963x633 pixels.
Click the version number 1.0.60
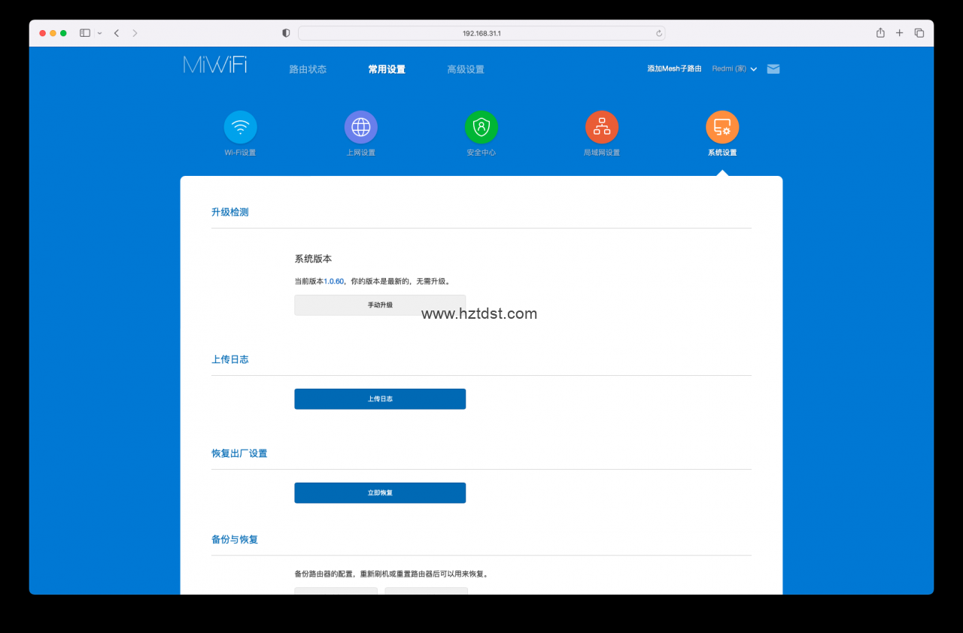333,281
